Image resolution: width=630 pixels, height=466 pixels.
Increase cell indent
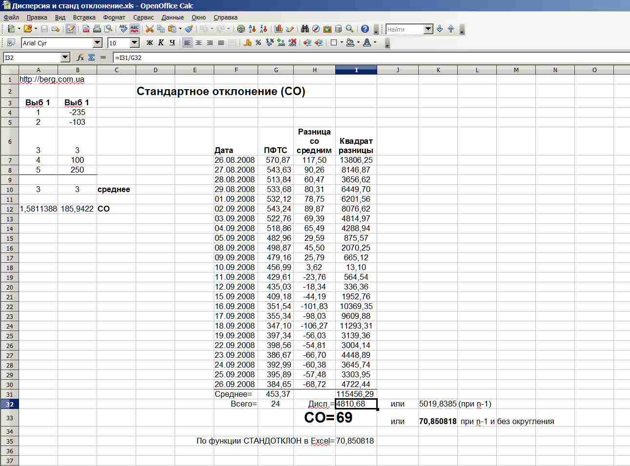pyautogui.click(x=319, y=43)
